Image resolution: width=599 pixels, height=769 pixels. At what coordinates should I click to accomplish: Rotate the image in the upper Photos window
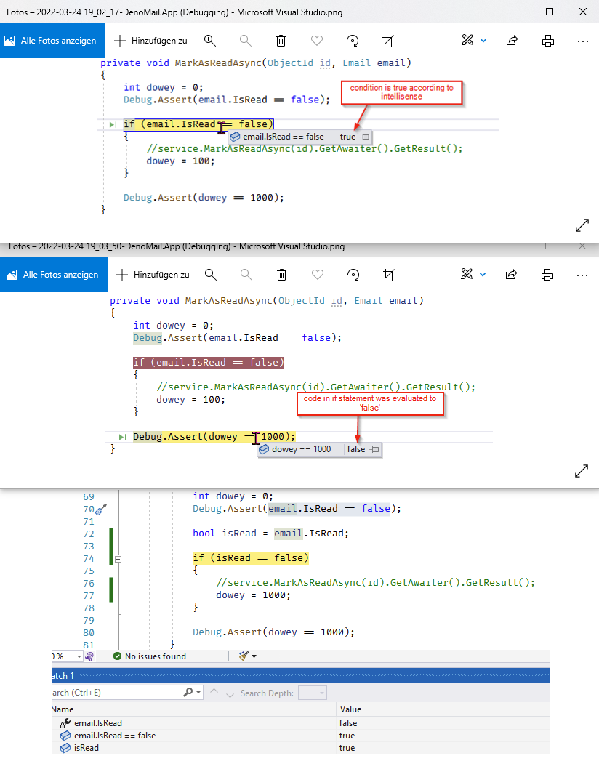point(353,41)
